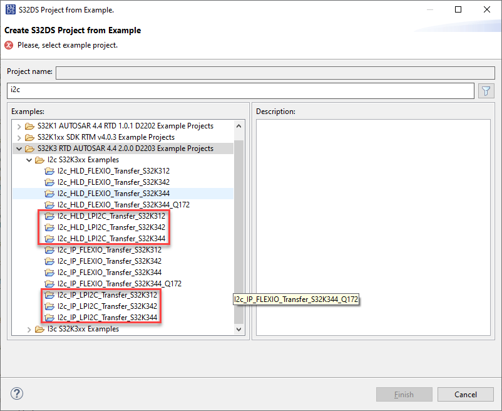This screenshot has width=502, height=411.
Task: Click the folder icon for S32K1xx SDK RTM v4.0.3
Action: point(29,137)
